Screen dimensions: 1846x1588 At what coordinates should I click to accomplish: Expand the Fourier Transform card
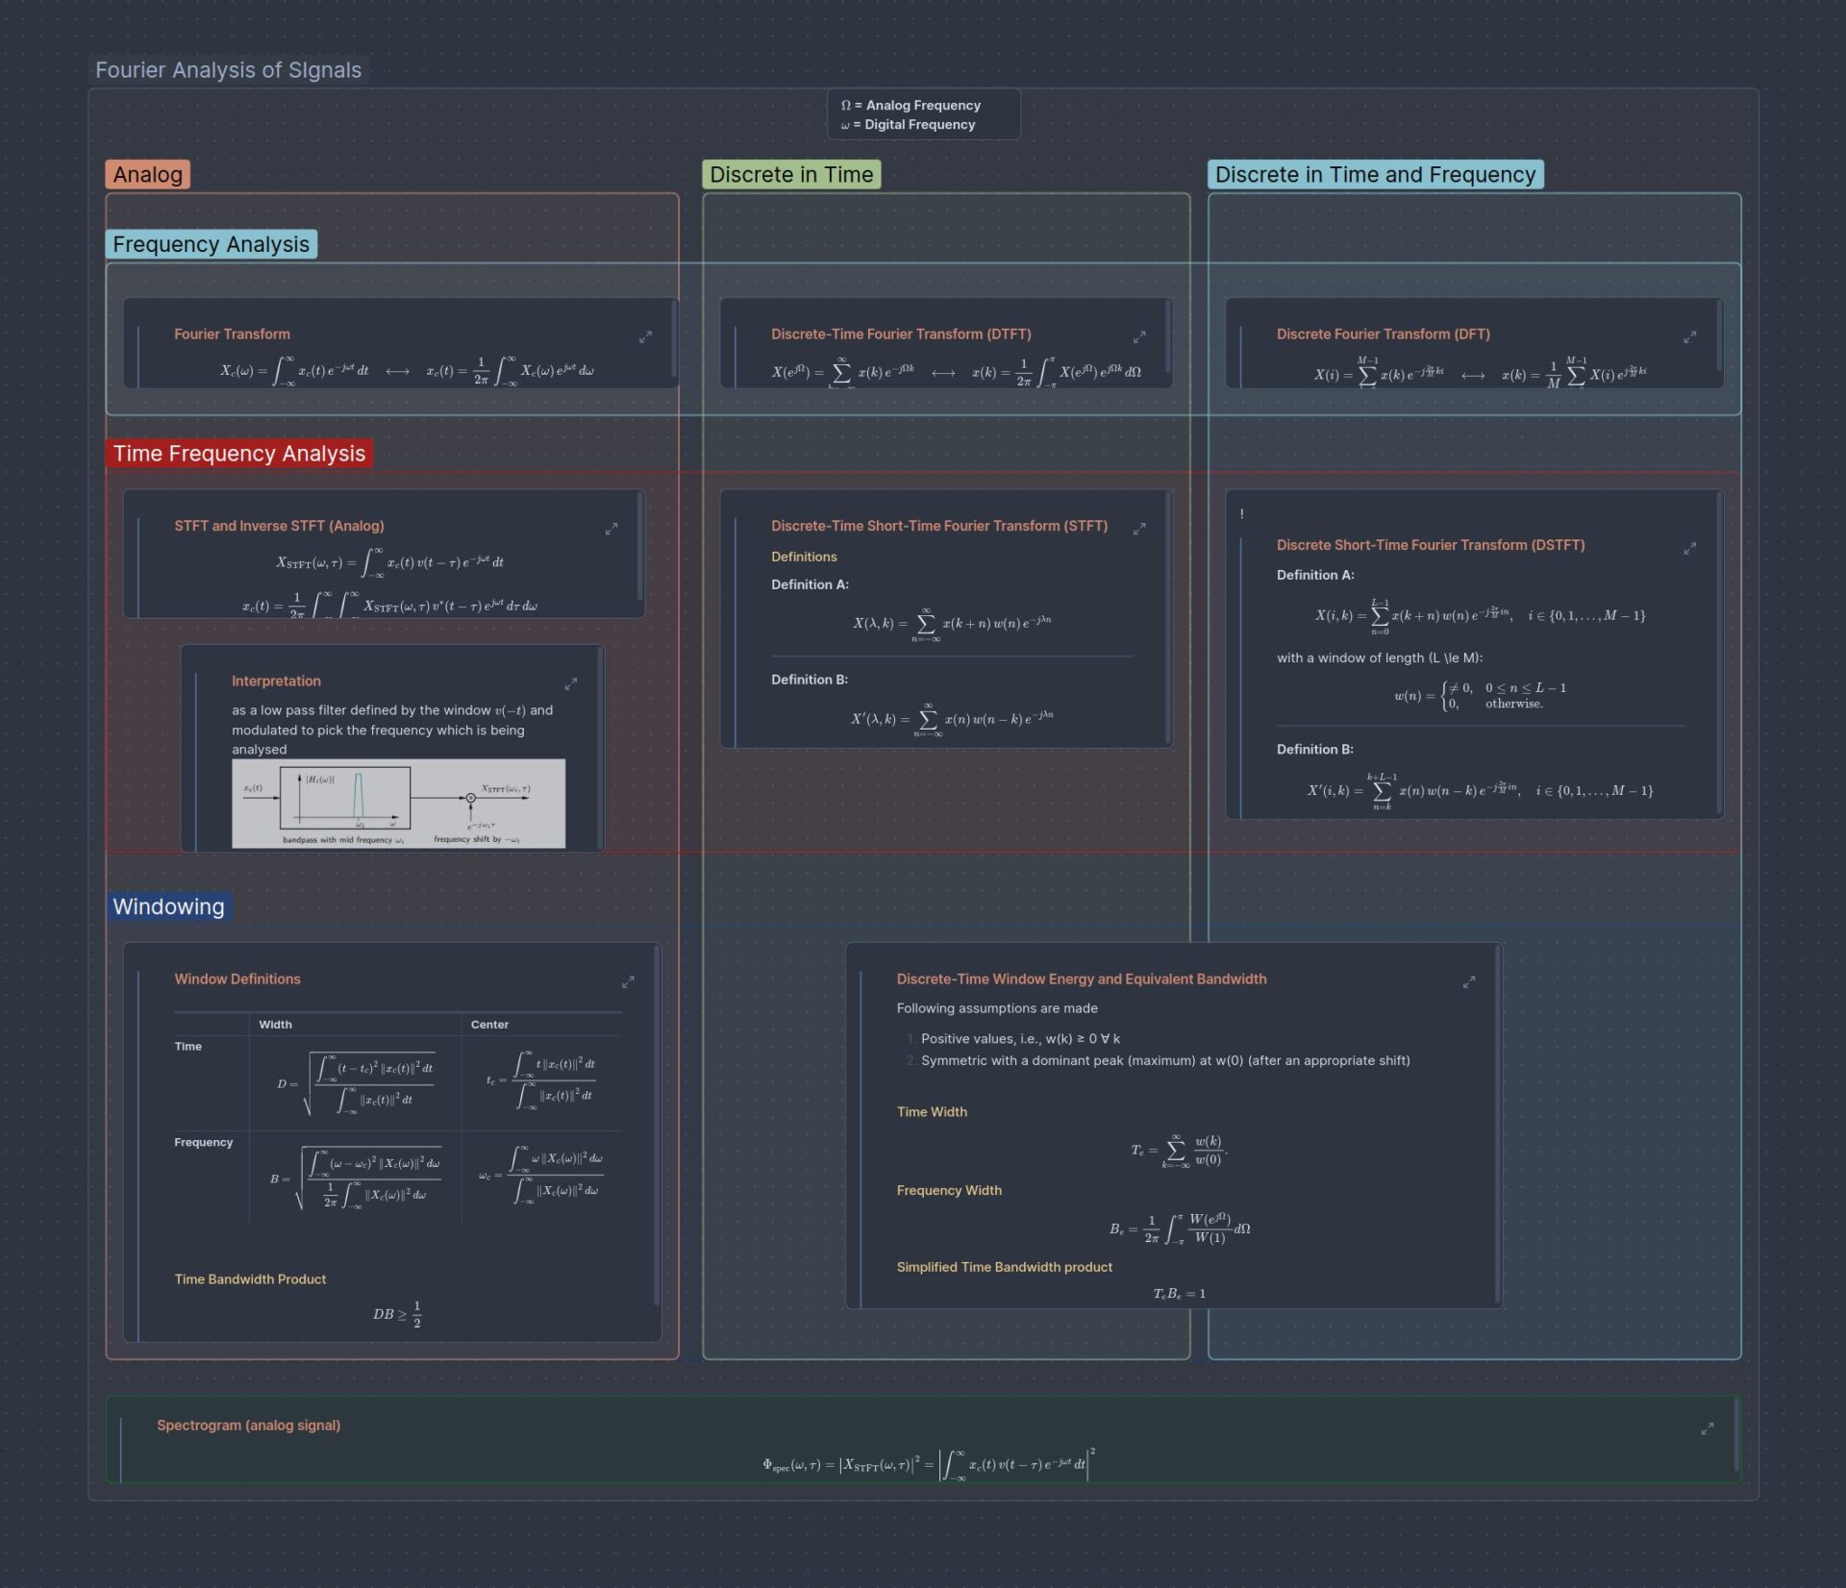click(645, 336)
